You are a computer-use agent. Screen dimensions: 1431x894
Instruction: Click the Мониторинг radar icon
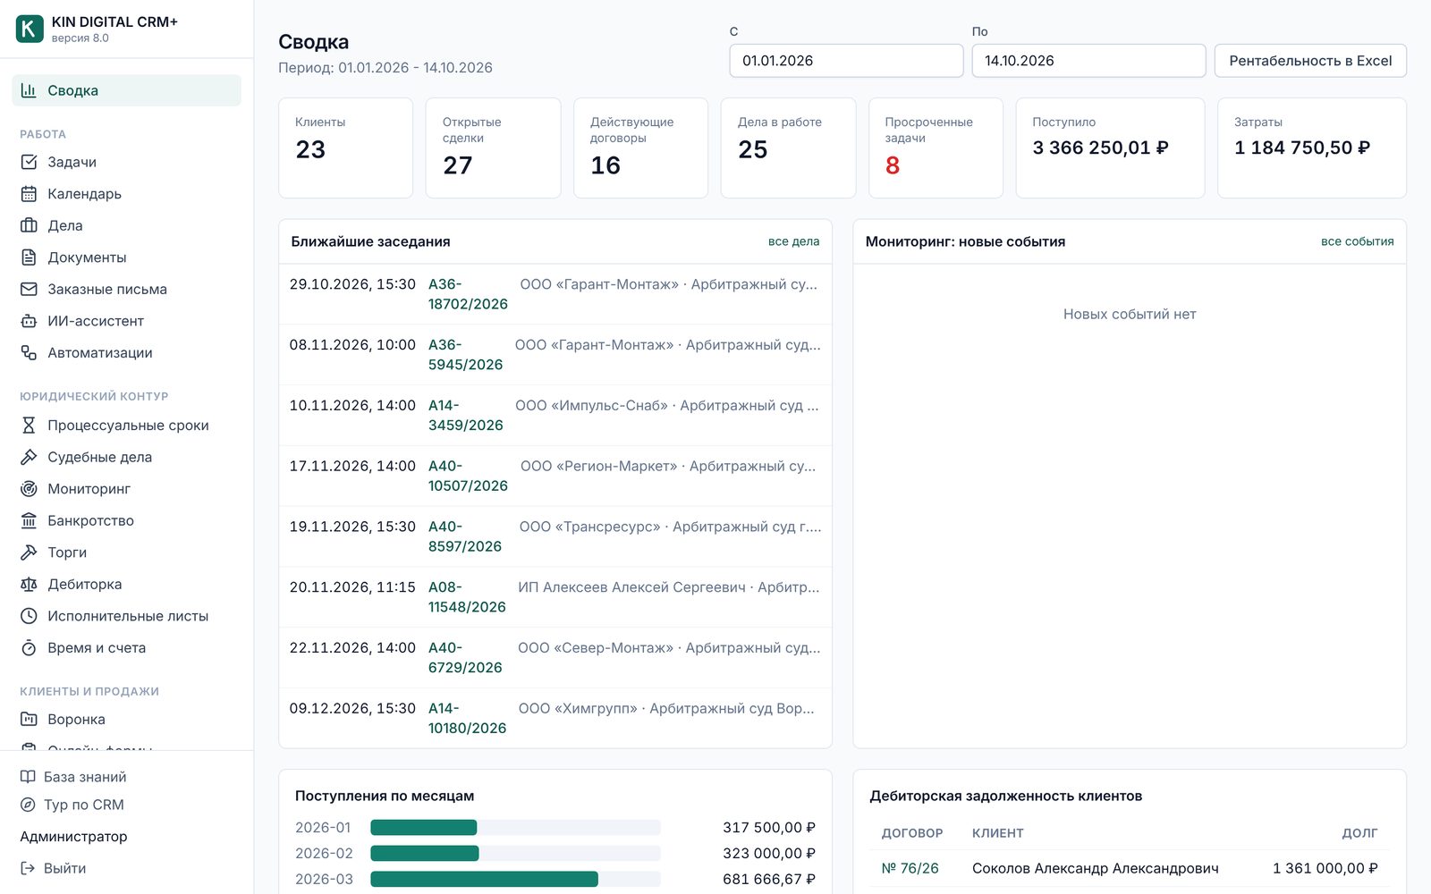29,489
